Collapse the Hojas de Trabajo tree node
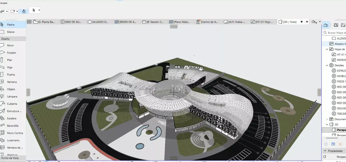Image resolution: width=346 pixels, height=162 pixels. click(327, 49)
